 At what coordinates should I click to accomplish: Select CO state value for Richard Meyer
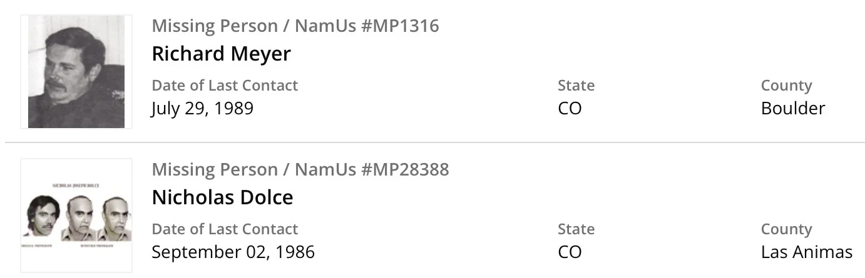point(570,108)
